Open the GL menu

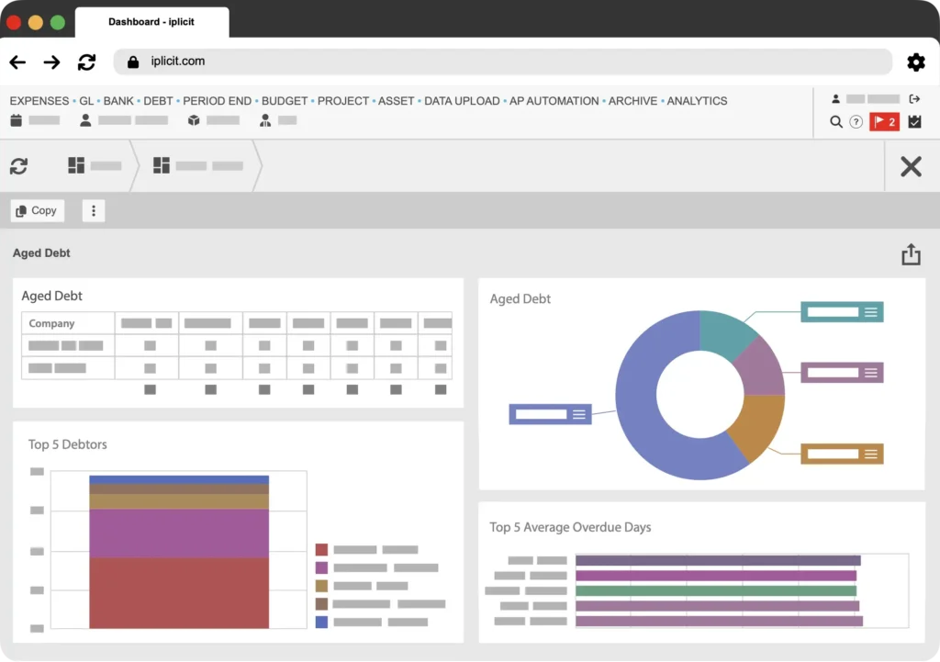[86, 101]
